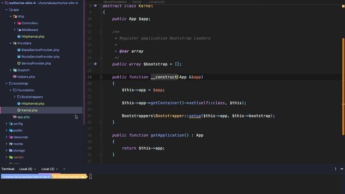Viewport: 345px width, 194px height.
Task: Click the Kernel breadcrumb above the editor
Action: point(136,2)
